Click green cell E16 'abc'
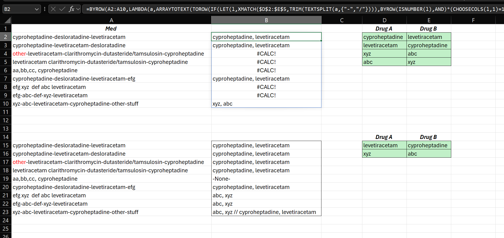 click(x=429, y=154)
